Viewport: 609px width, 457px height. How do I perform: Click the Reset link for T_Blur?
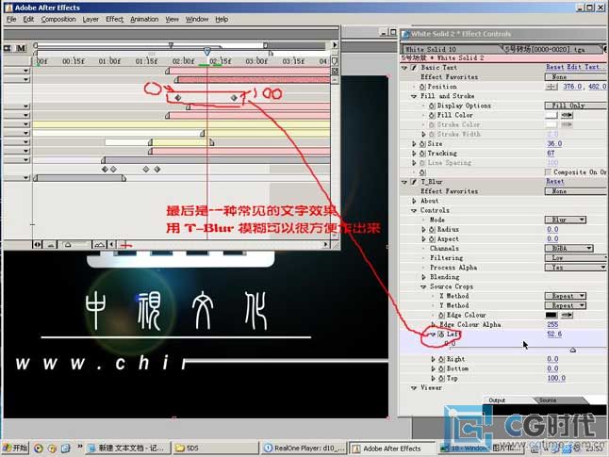(554, 181)
